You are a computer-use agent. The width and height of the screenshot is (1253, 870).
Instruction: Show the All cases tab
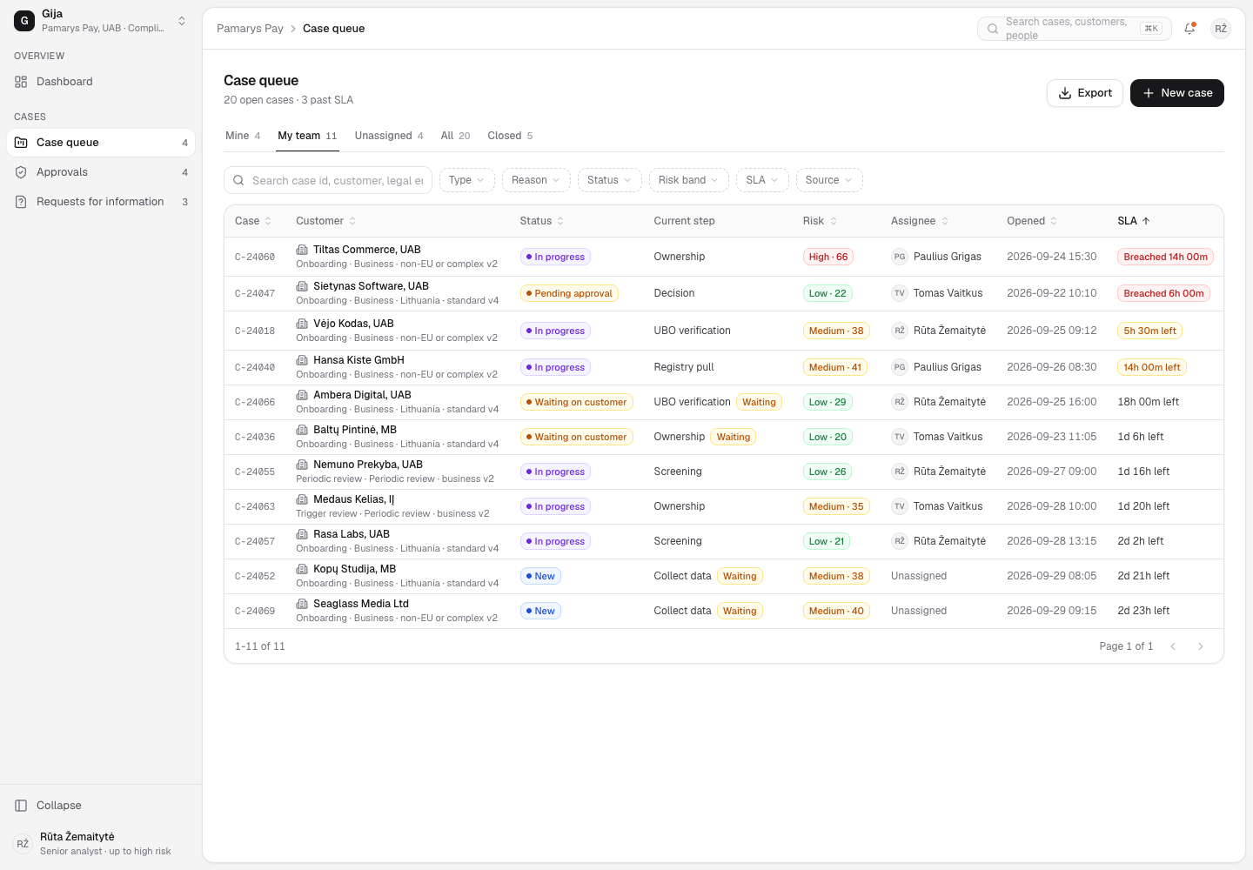click(x=455, y=136)
